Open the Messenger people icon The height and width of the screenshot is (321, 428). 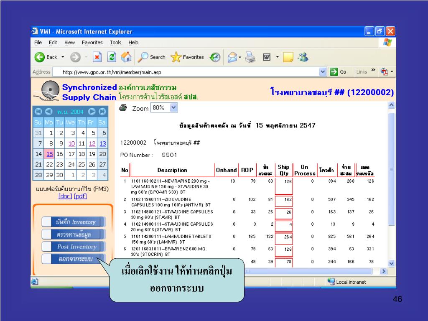[x=303, y=57]
